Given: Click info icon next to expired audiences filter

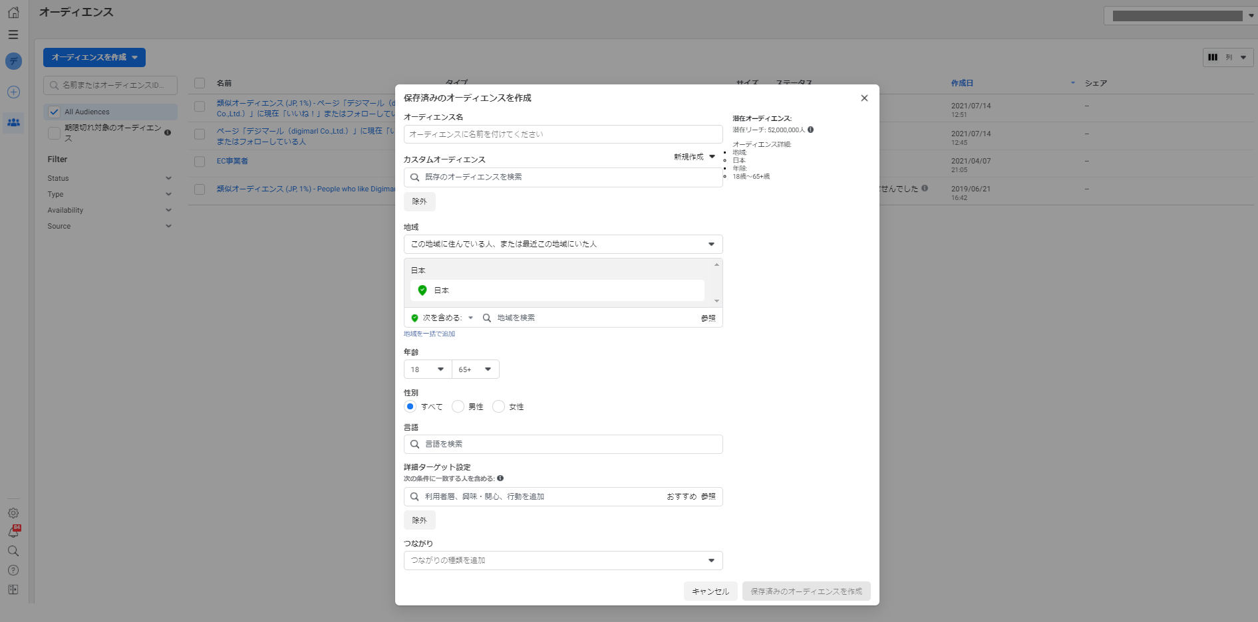Looking at the screenshot, I should pos(168,132).
